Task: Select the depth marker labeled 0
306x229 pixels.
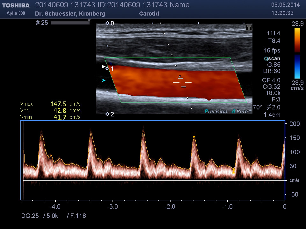Action: point(107,23)
